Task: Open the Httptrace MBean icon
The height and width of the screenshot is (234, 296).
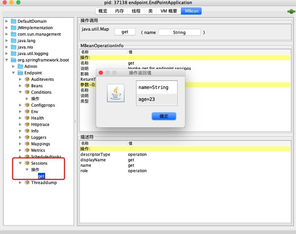Action: (x=27, y=124)
